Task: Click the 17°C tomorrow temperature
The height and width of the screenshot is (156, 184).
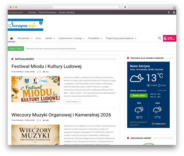Action: 158,117
